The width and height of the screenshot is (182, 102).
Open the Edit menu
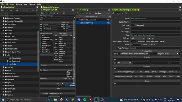tap(7, 4)
